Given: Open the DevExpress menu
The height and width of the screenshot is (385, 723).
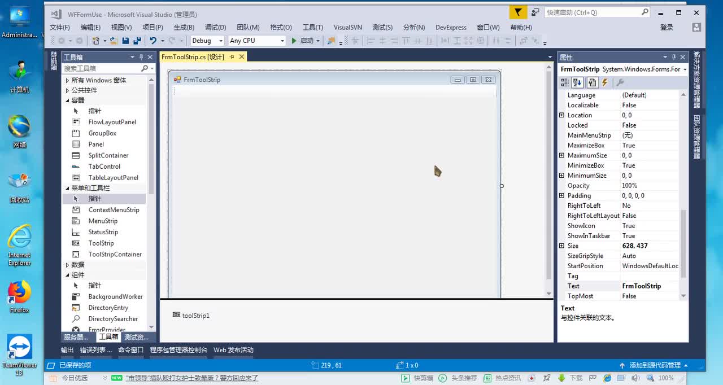Looking at the screenshot, I should (451, 27).
